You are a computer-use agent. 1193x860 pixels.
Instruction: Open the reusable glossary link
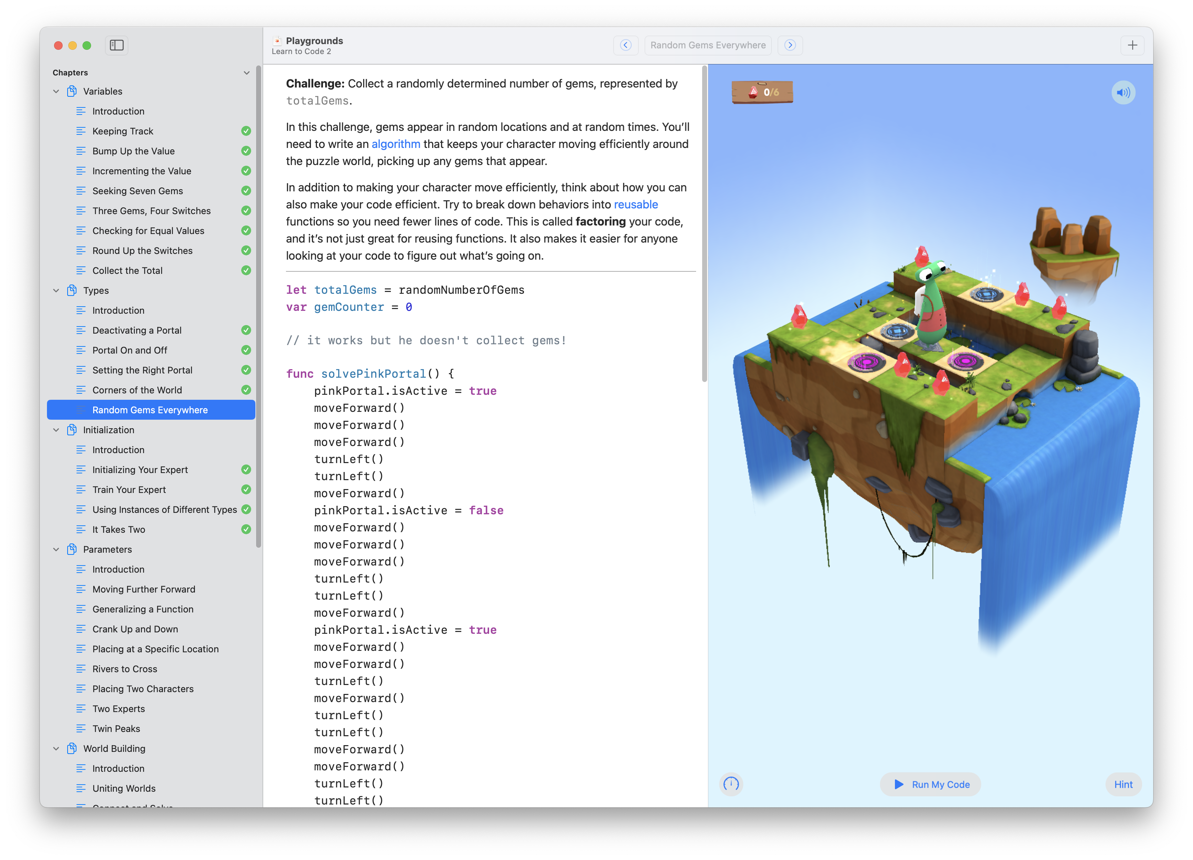point(635,204)
